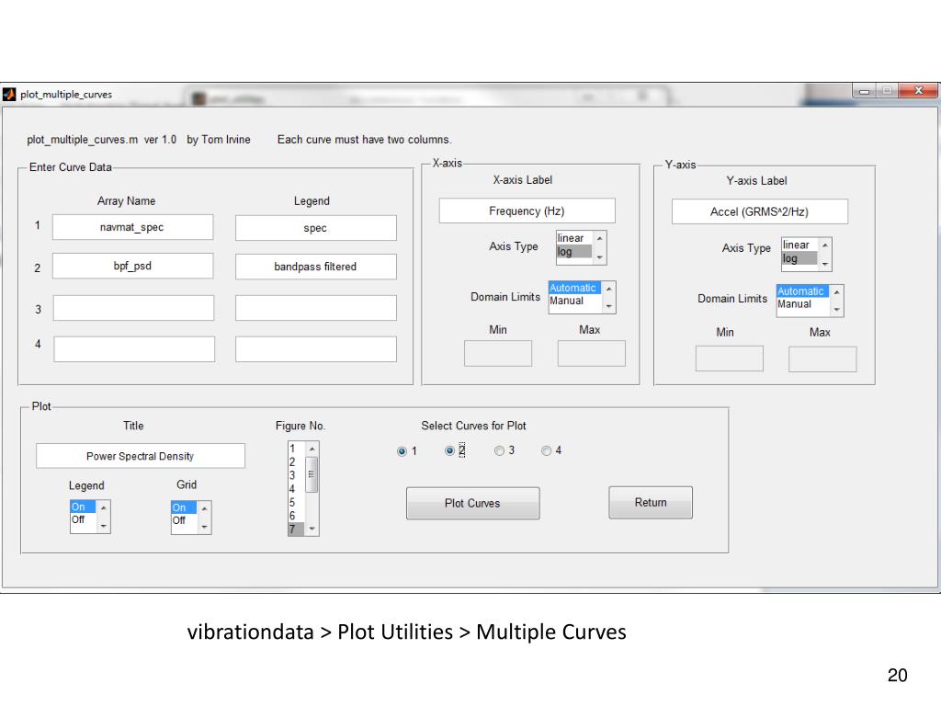
Task: Choose log X-axis type
Action: point(573,252)
